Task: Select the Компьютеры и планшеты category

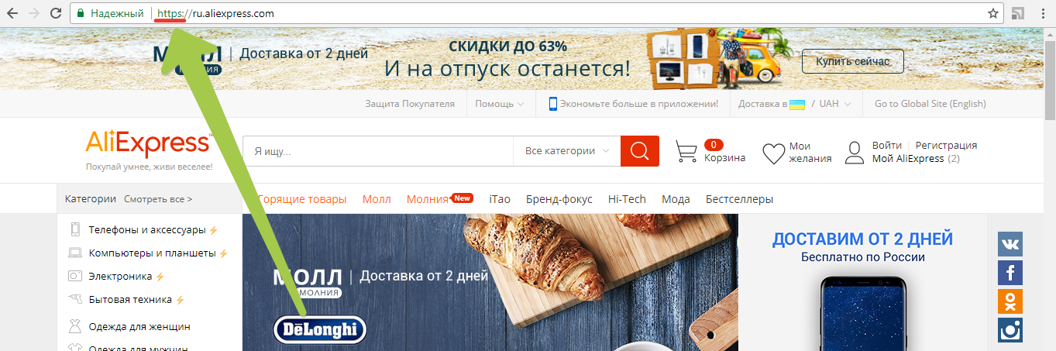Action: pyautogui.click(x=153, y=253)
